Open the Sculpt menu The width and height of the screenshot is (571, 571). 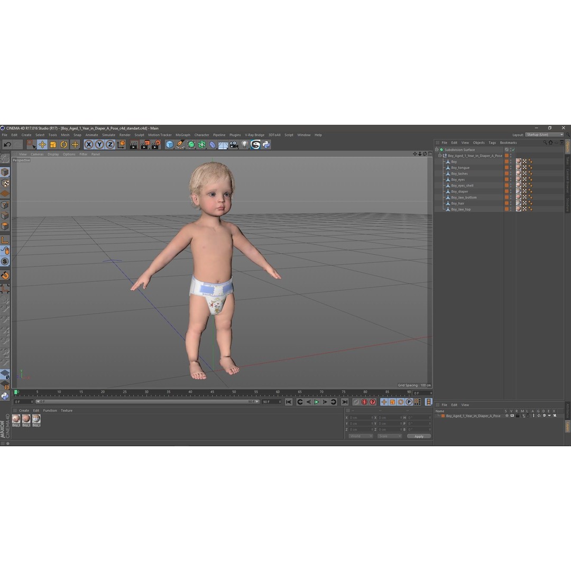pyautogui.click(x=139, y=135)
